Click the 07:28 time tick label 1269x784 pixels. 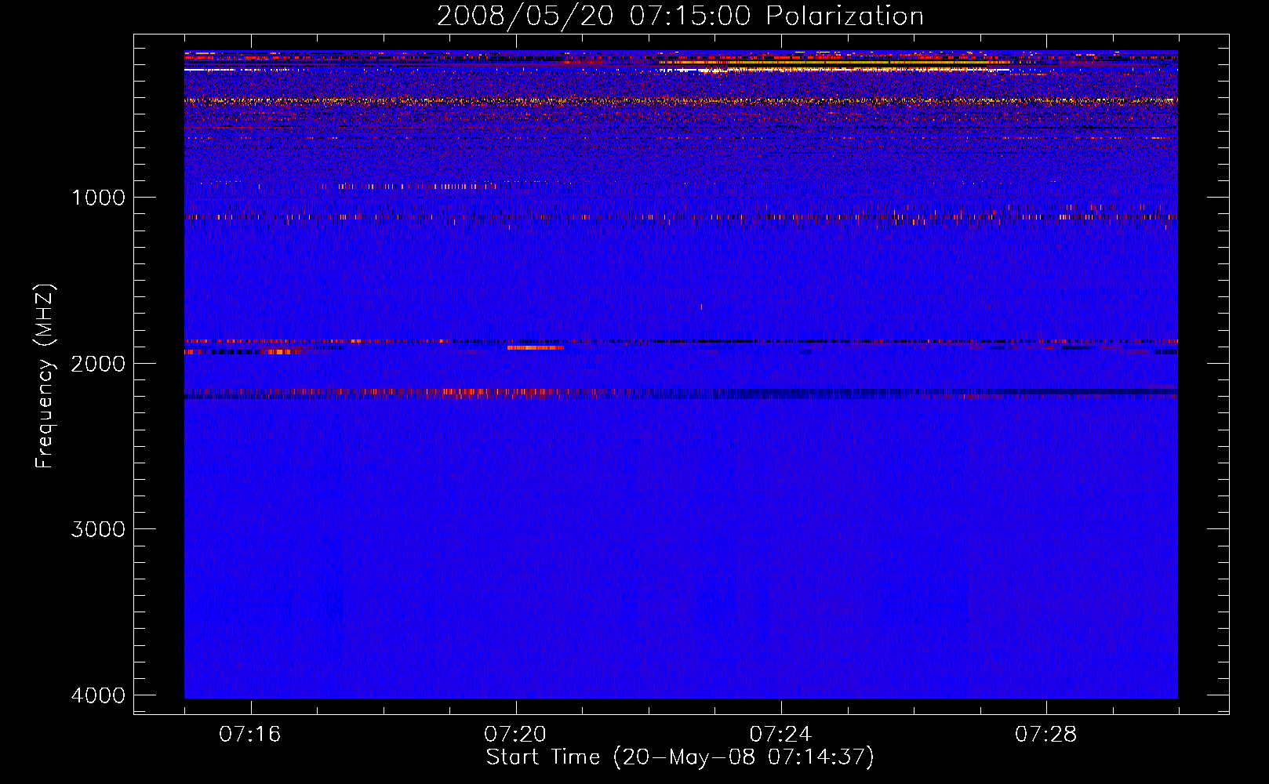point(1045,735)
